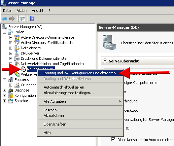Click the Rollen node icon
The height and width of the screenshot is (146, 174).
coord(11,32)
